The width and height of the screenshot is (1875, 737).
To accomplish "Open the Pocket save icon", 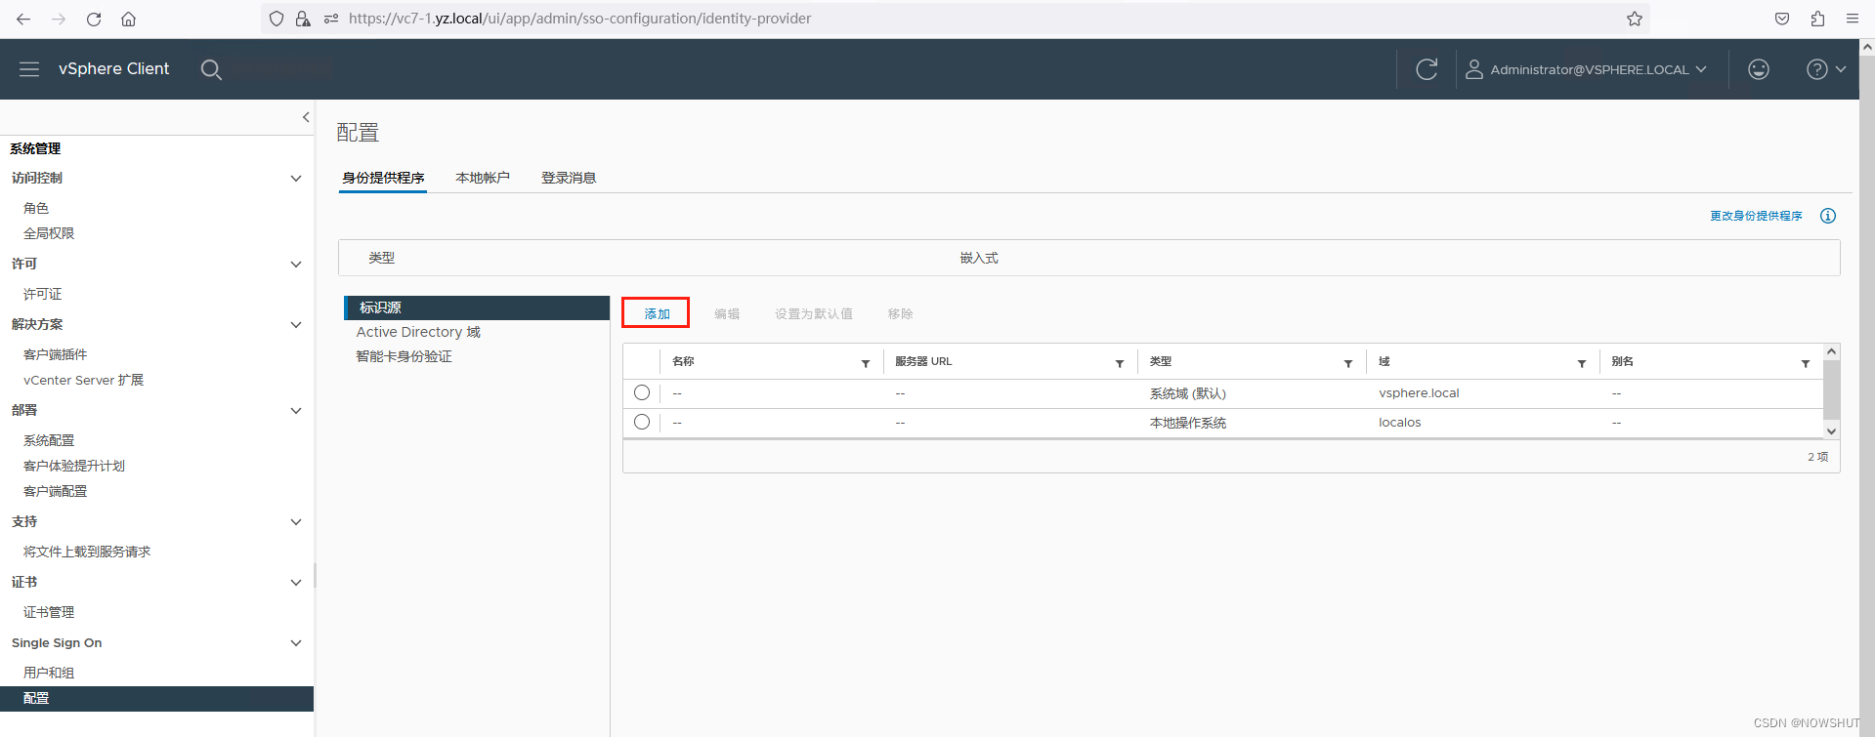I will tap(1782, 19).
